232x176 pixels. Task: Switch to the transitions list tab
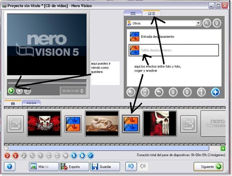click(x=151, y=13)
